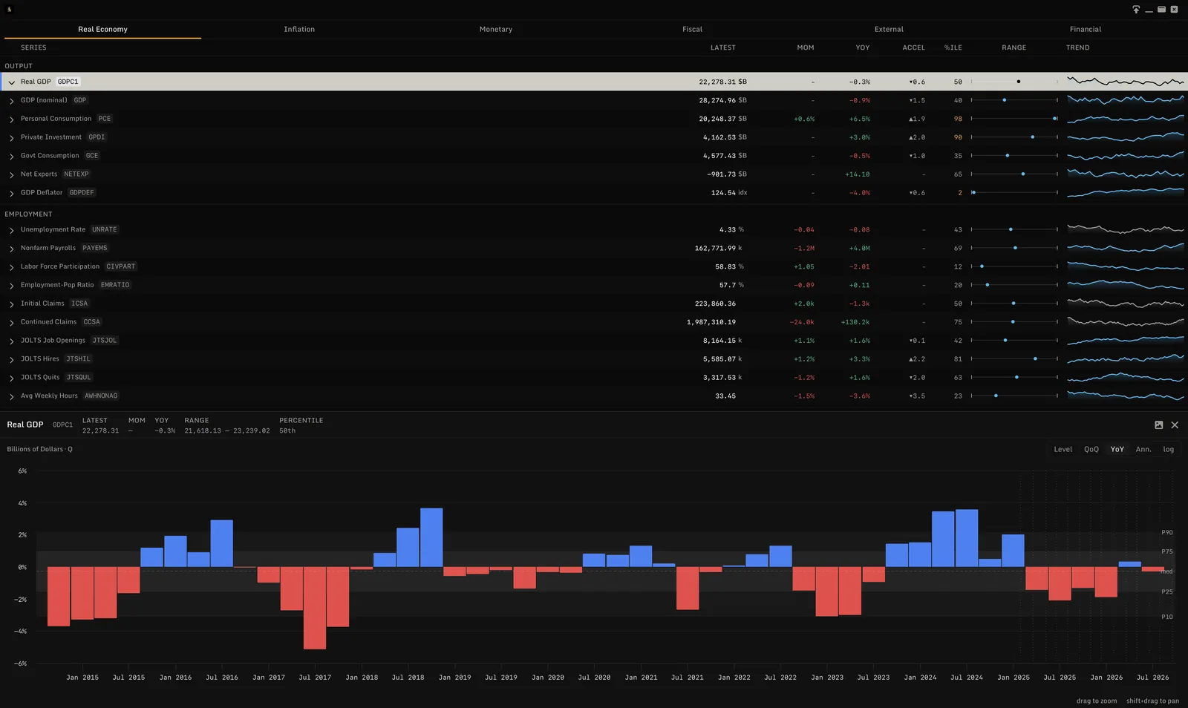
Task: Click the Private Investment range slider dot
Action: pyautogui.click(x=1032, y=137)
